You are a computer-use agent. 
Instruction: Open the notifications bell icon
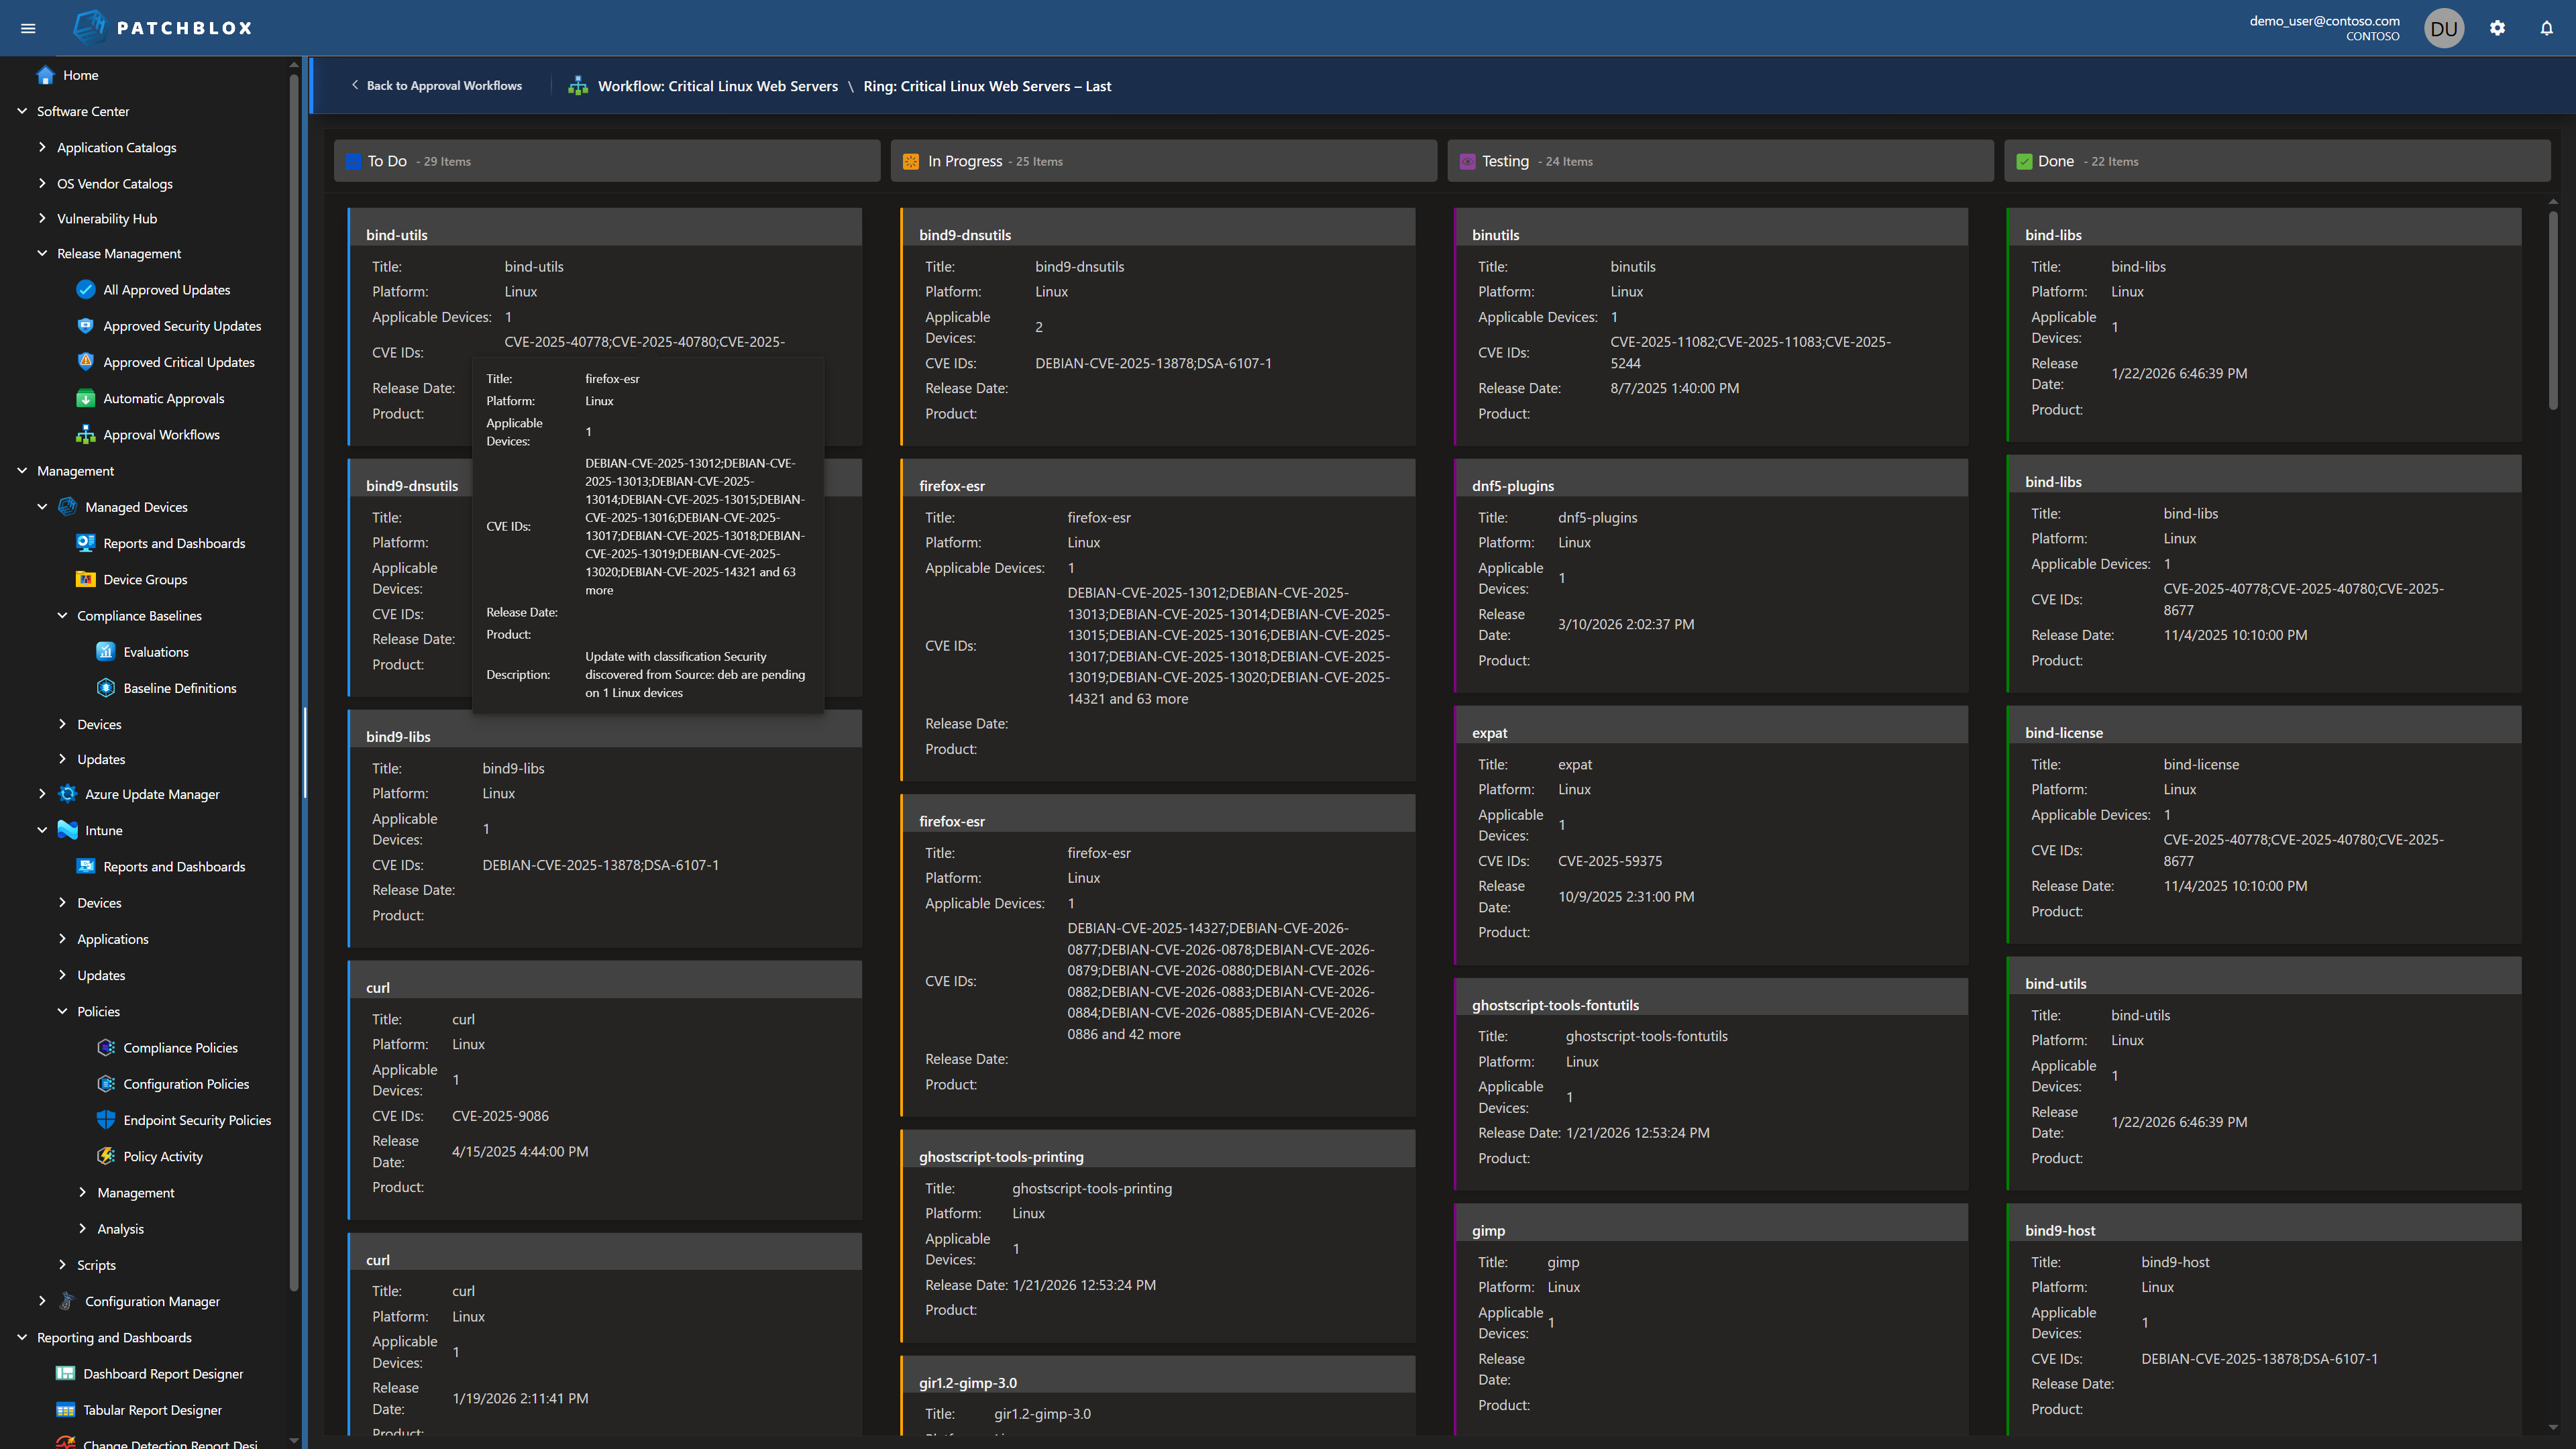tap(2546, 27)
